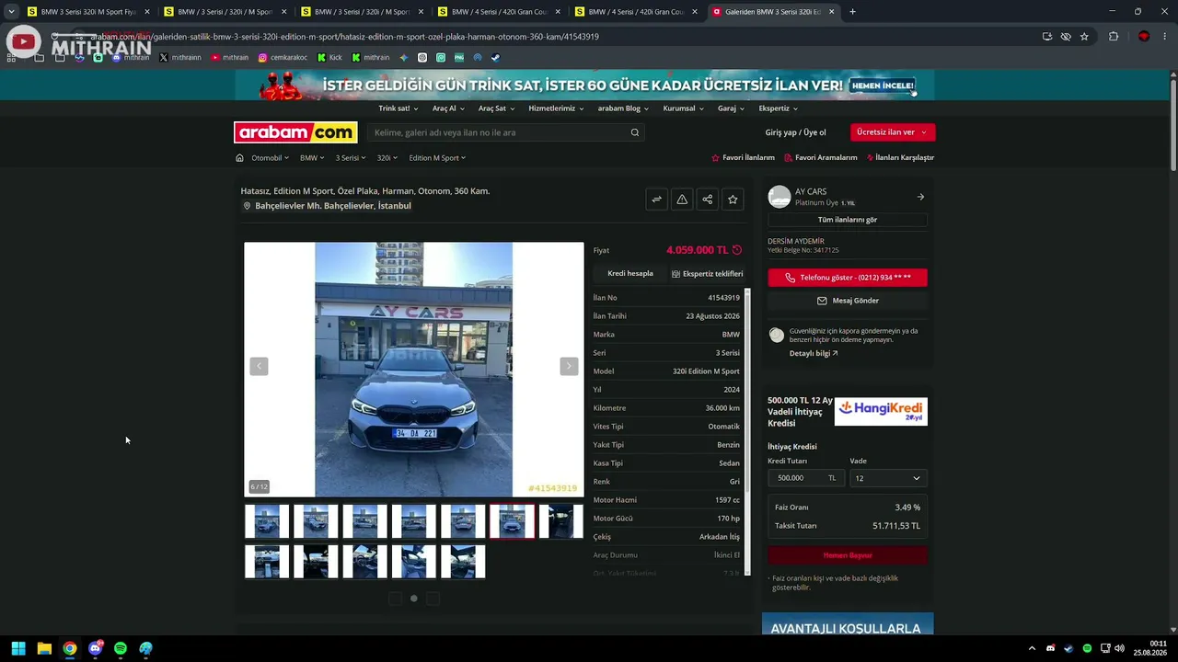Add listing to favorites with star icon
The image size is (1178, 662).
coord(733,199)
